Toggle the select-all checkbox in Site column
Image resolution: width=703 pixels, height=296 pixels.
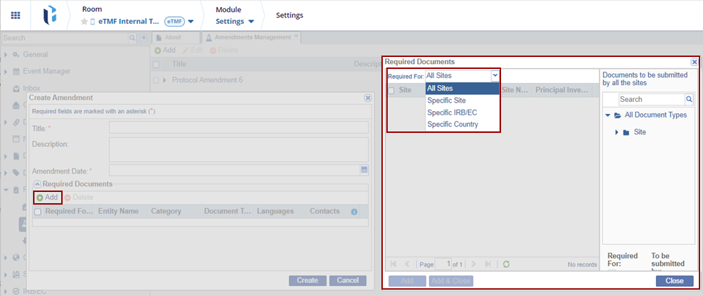pos(391,90)
